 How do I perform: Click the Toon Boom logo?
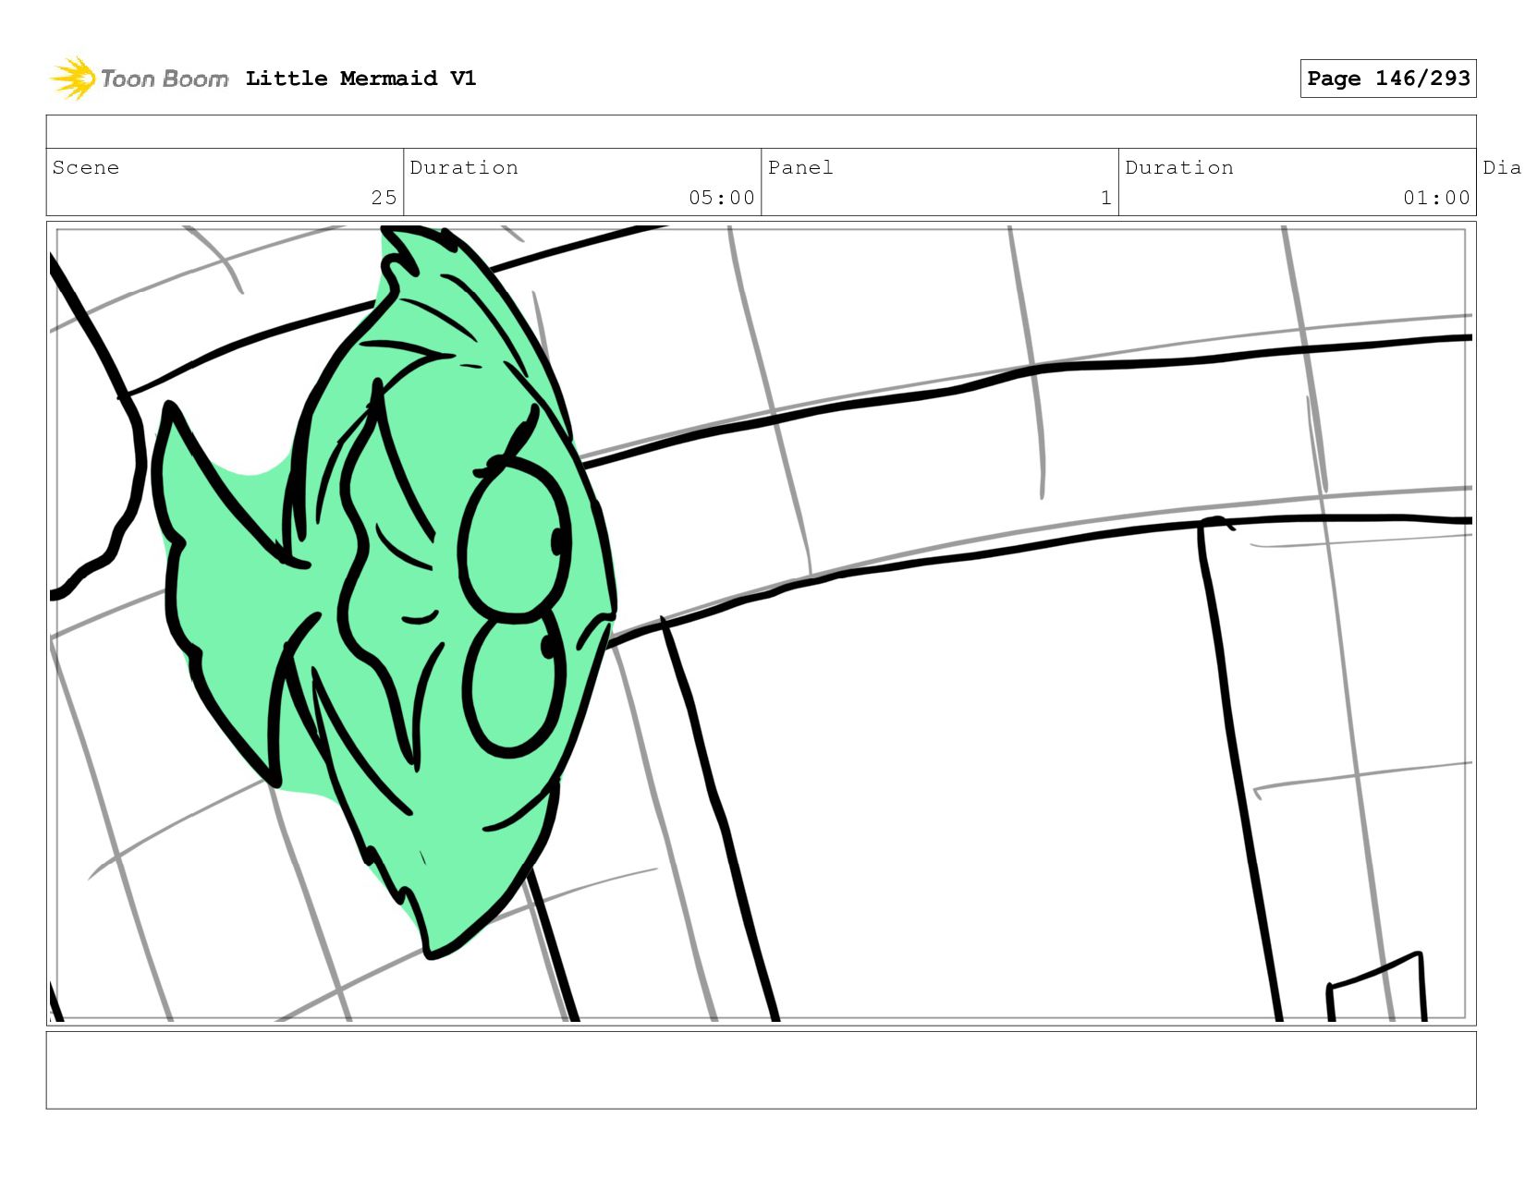click(139, 79)
